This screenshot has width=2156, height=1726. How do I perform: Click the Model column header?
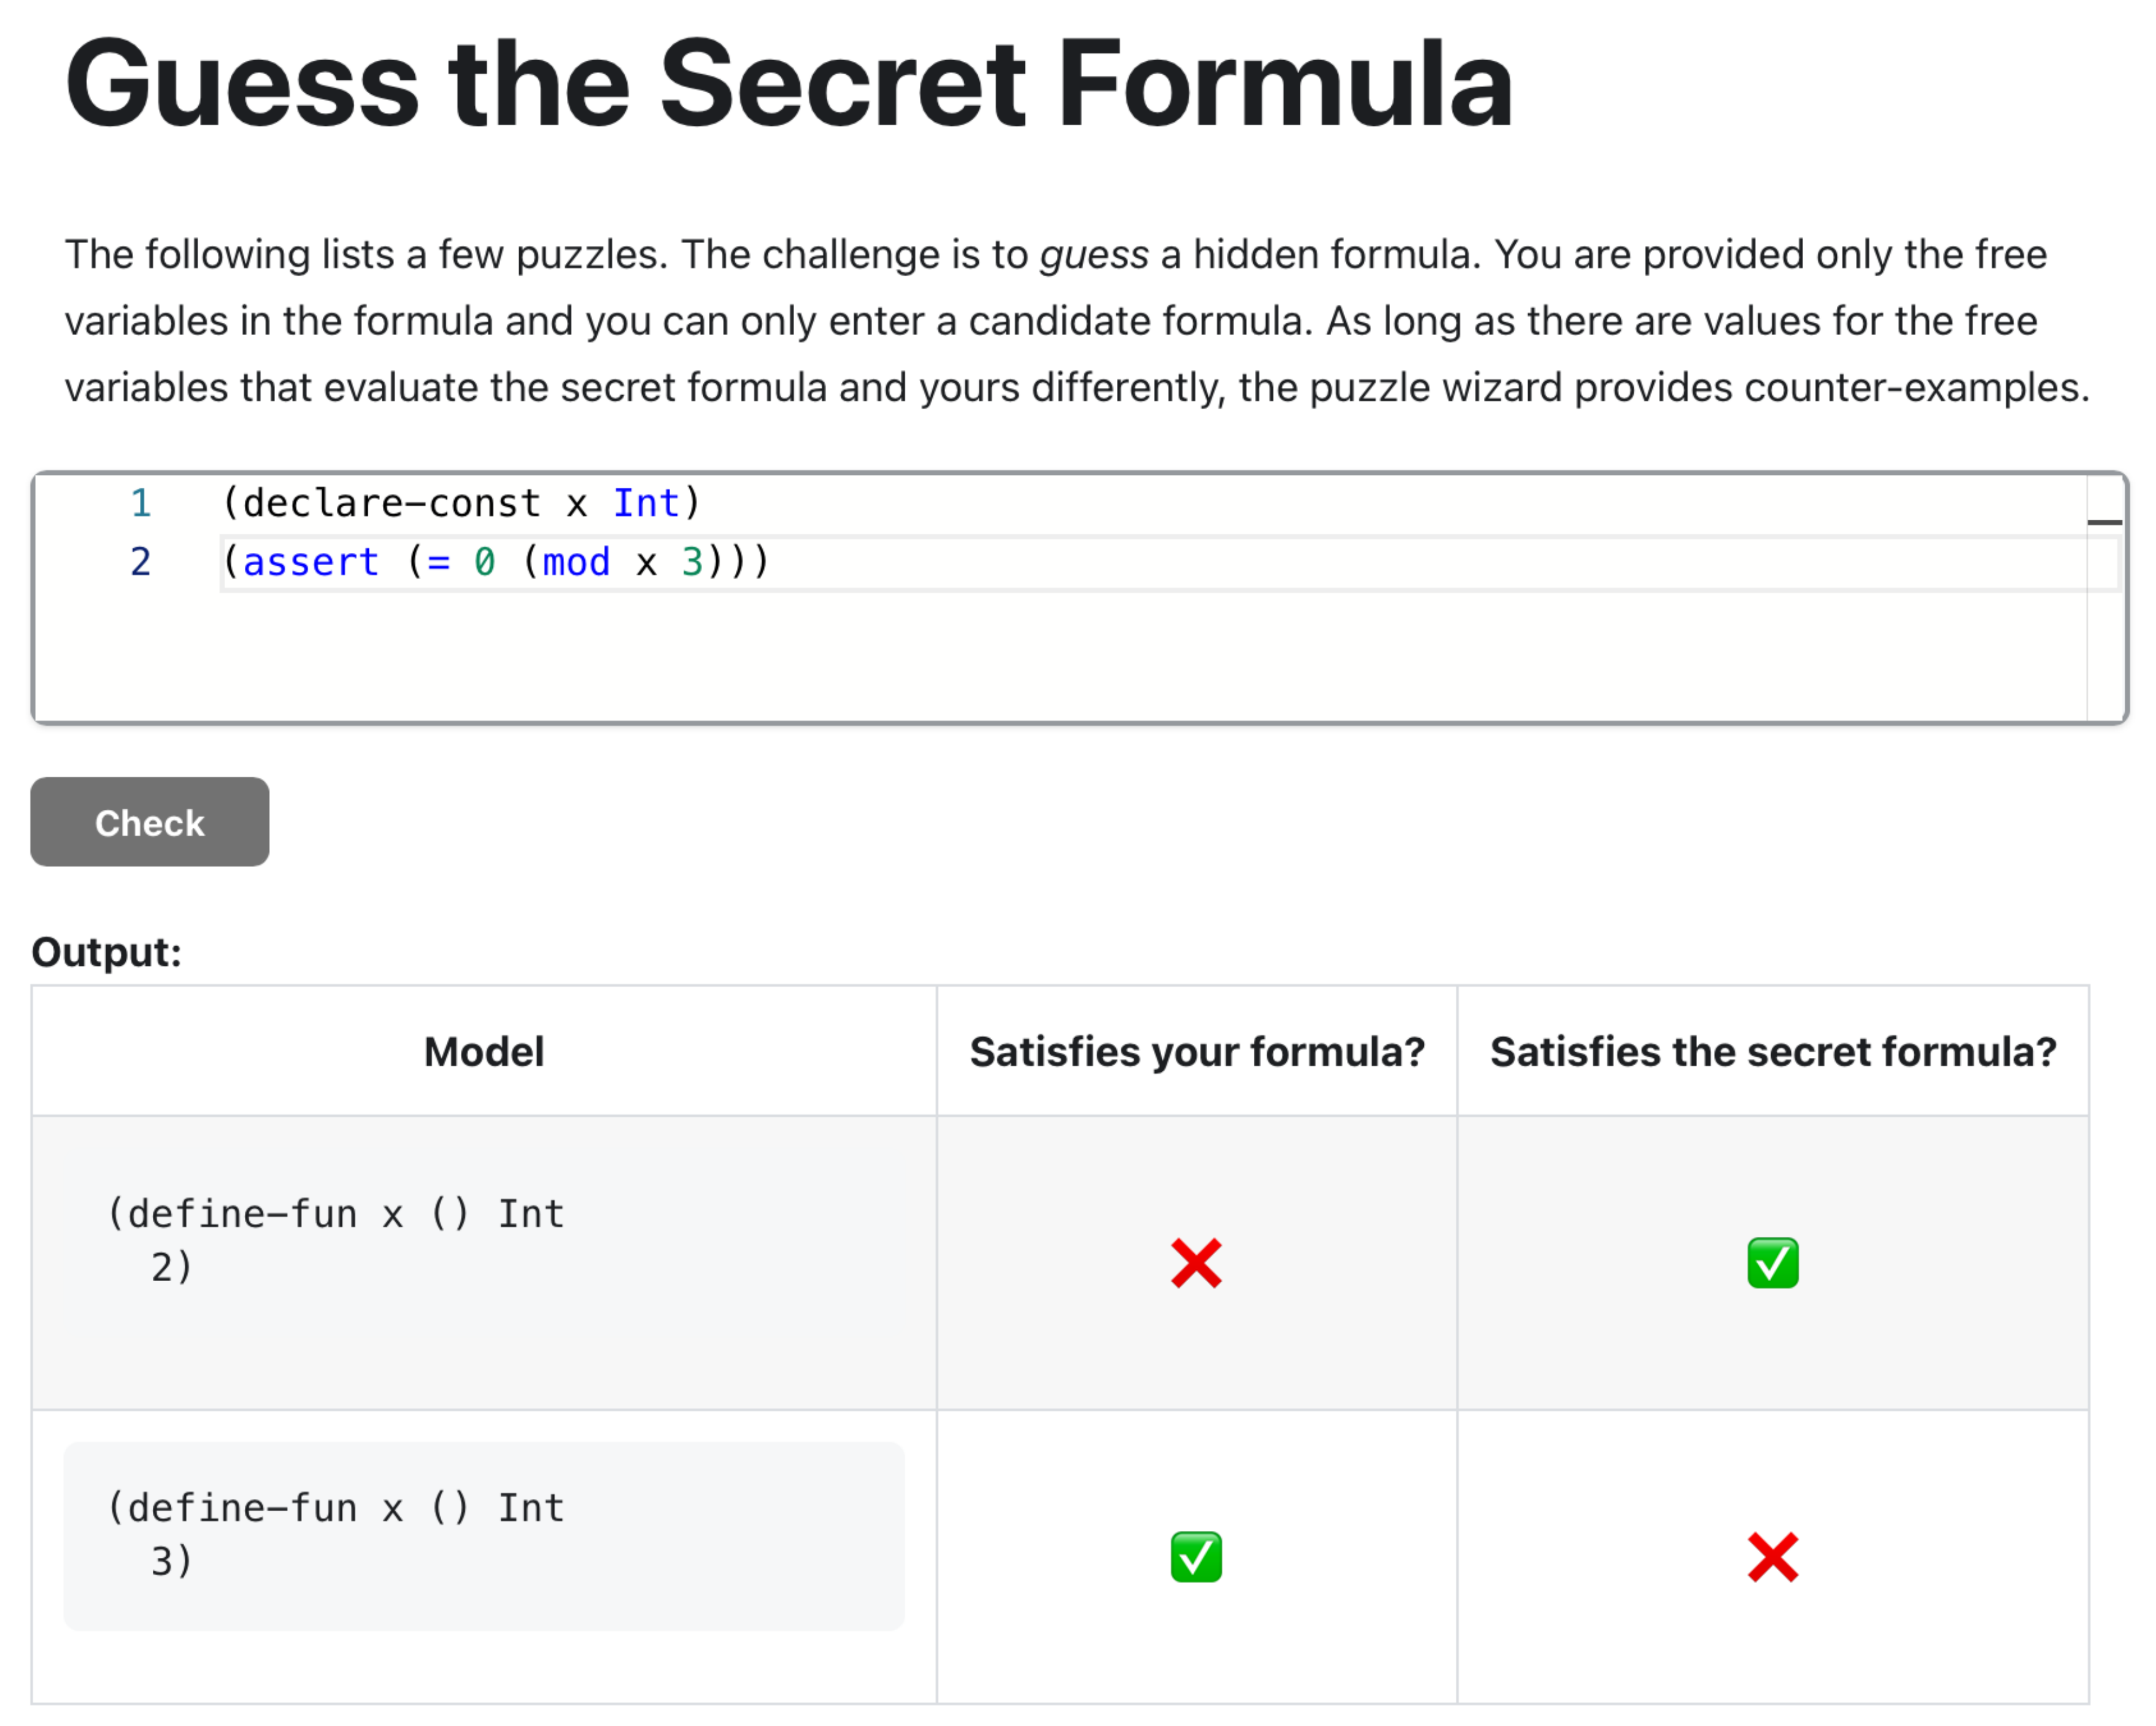(484, 1051)
